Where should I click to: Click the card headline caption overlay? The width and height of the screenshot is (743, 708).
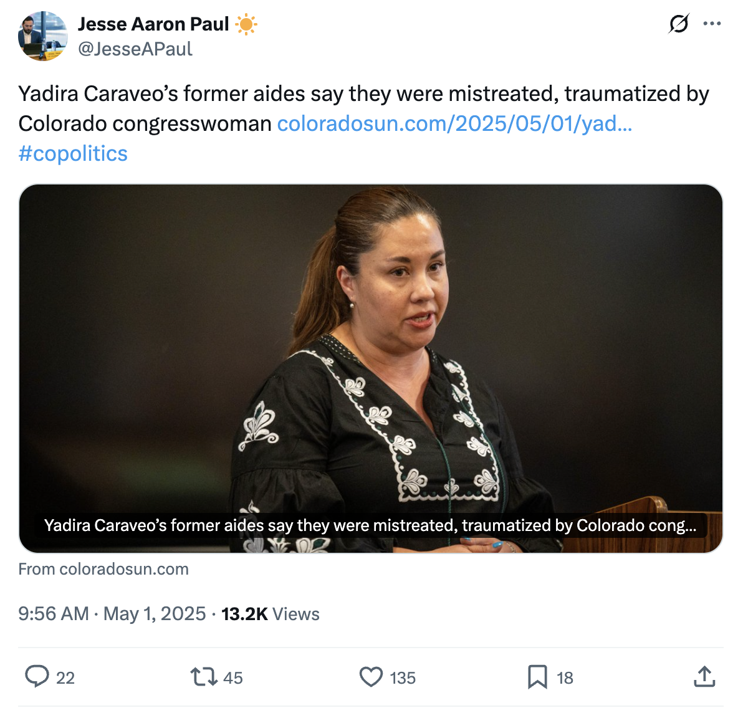pyautogui.click(x=370, y=525)
